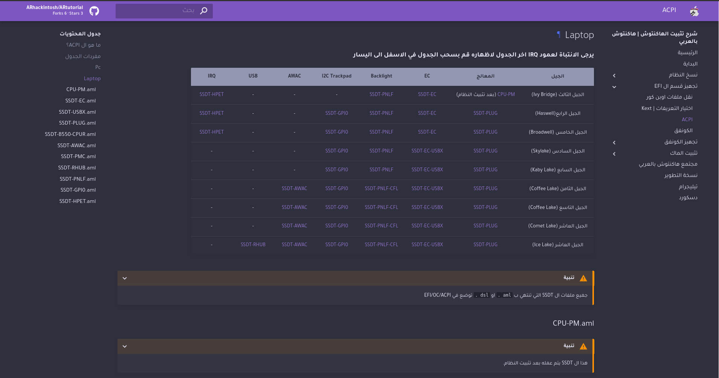Open SSDT-RHUB link in Ice Lake row
This screenshot has width=719, height=378.
click(x=253, y=245)
